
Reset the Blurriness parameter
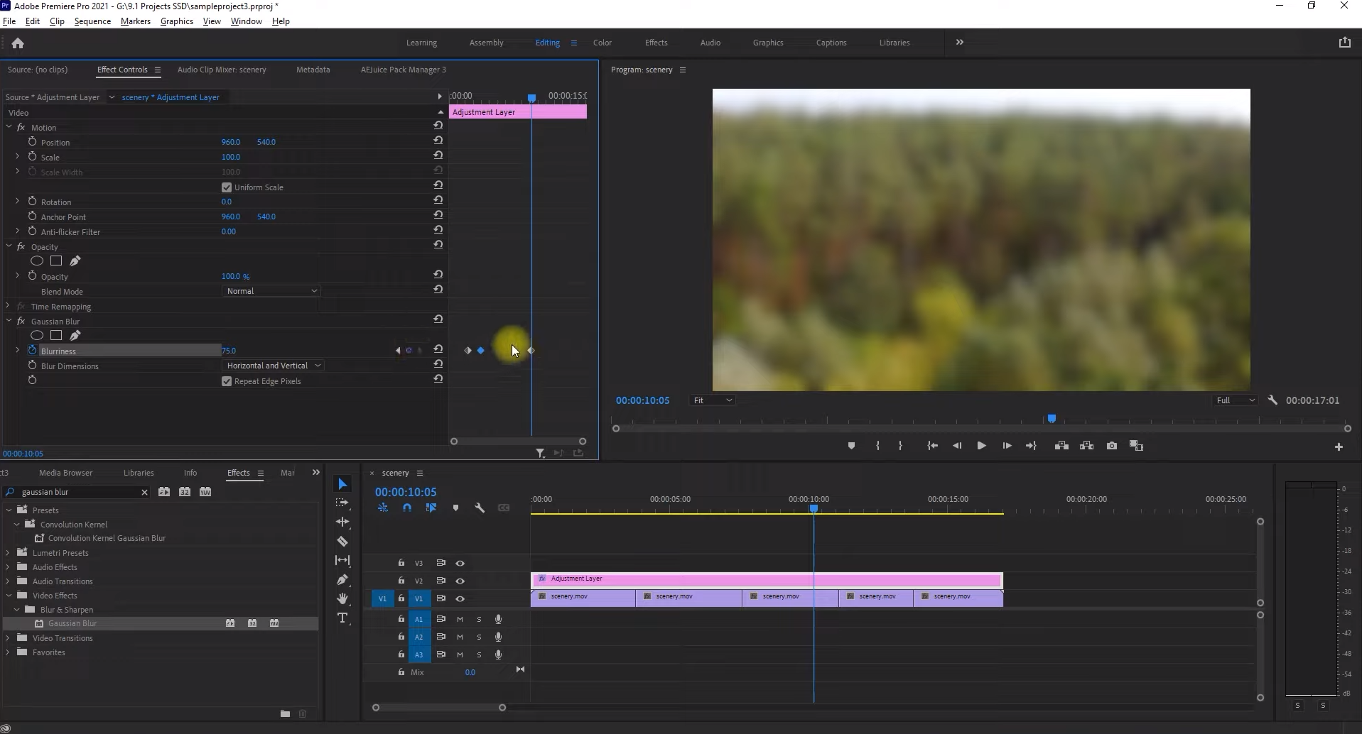[x=438, y=349]
